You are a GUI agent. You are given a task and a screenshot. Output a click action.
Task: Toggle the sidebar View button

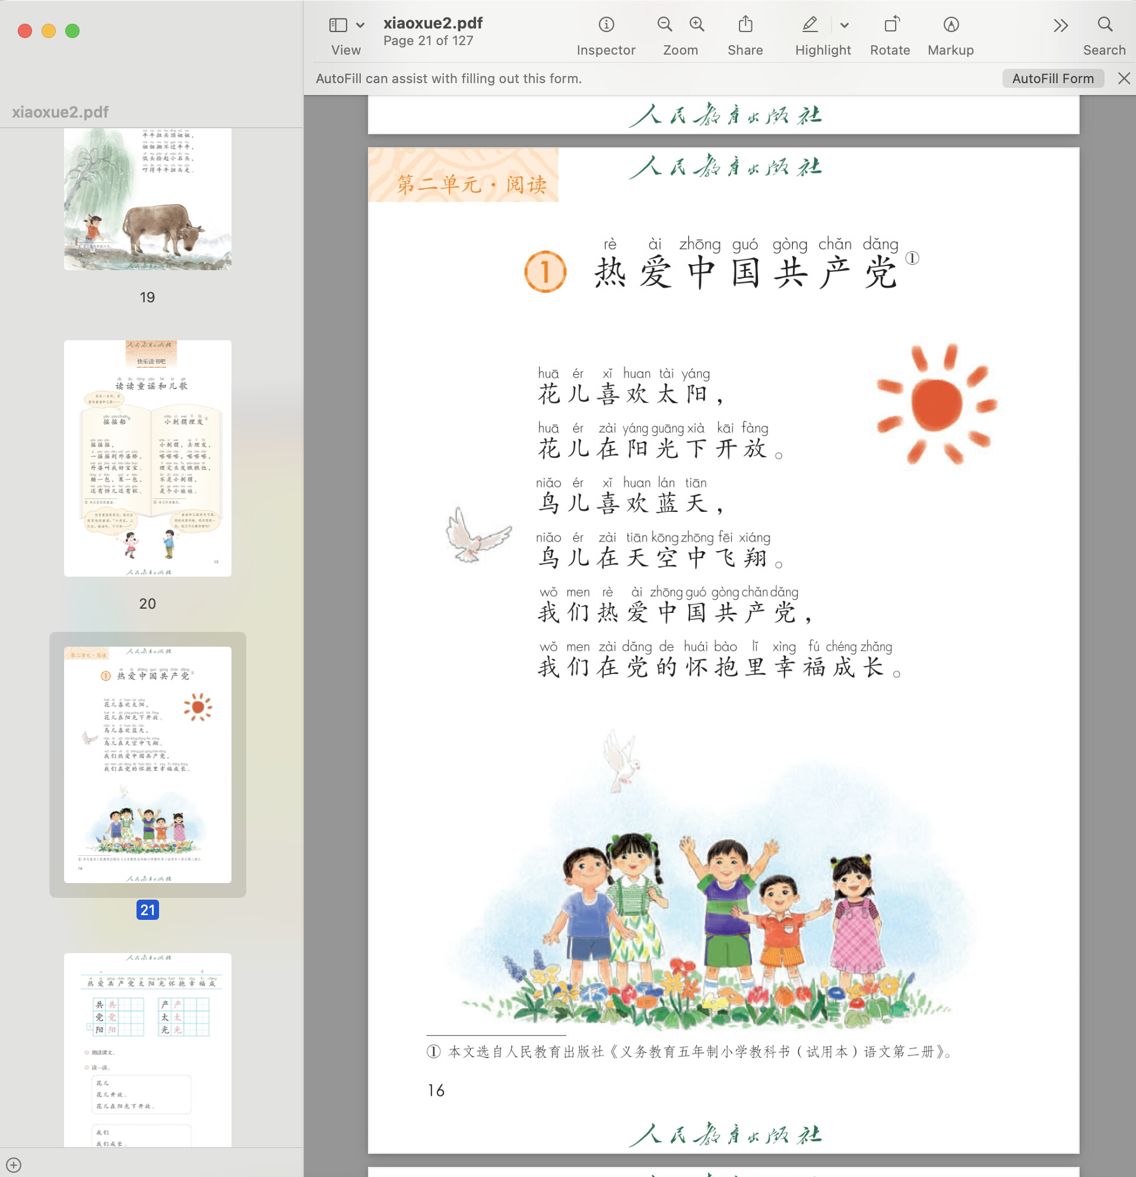pyautogui.click(x=338, y=24)
